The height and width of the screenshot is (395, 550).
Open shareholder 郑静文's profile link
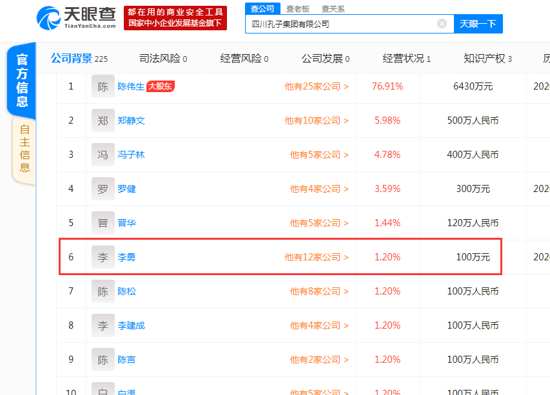click(131, 120)
